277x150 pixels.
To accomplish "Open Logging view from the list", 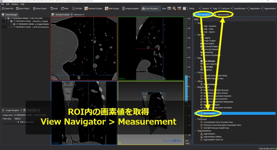I will (x=207, y=38).
